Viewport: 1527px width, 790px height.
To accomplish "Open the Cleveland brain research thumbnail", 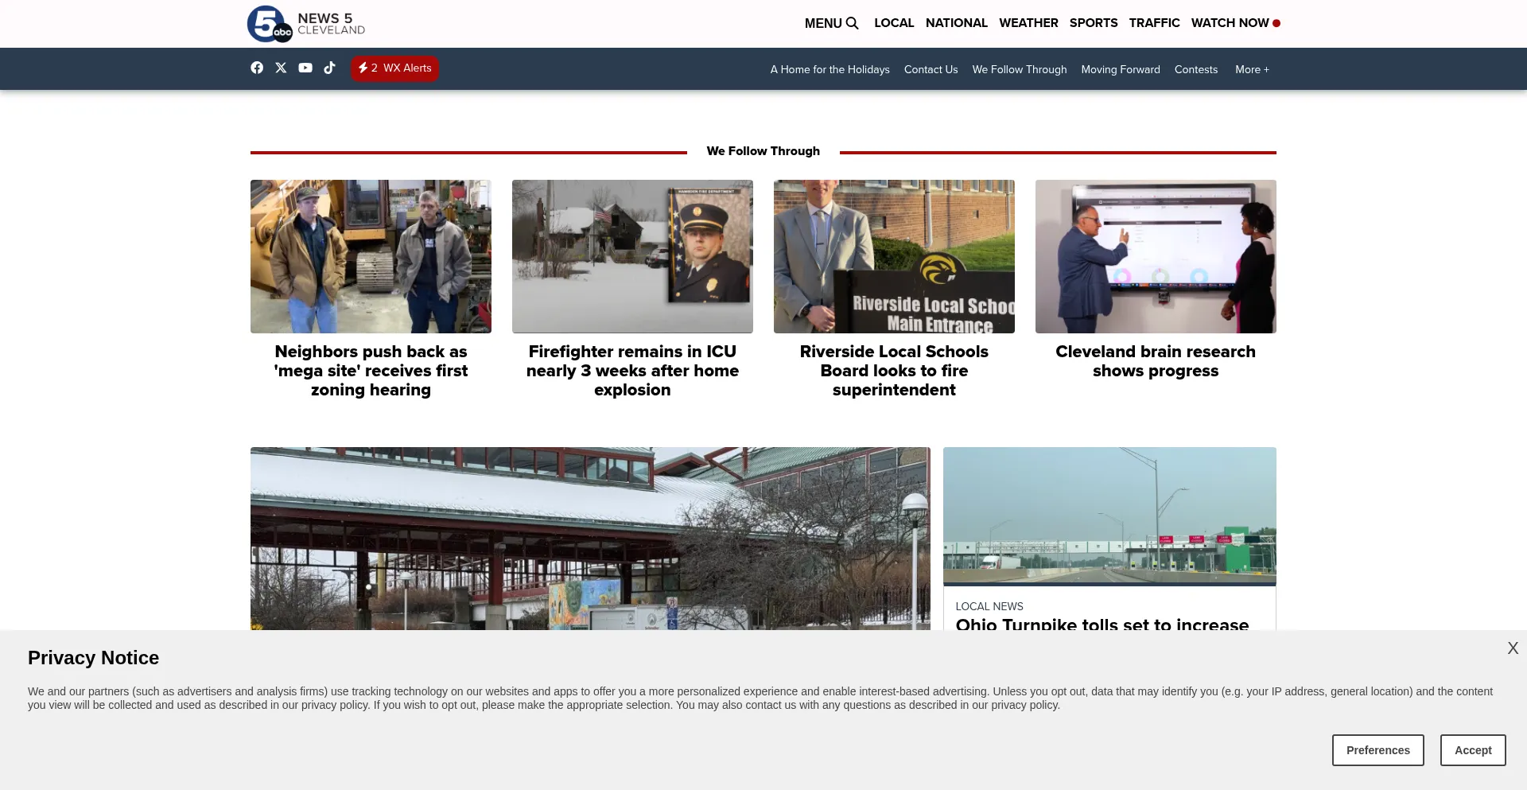I will coord(1155,256).
